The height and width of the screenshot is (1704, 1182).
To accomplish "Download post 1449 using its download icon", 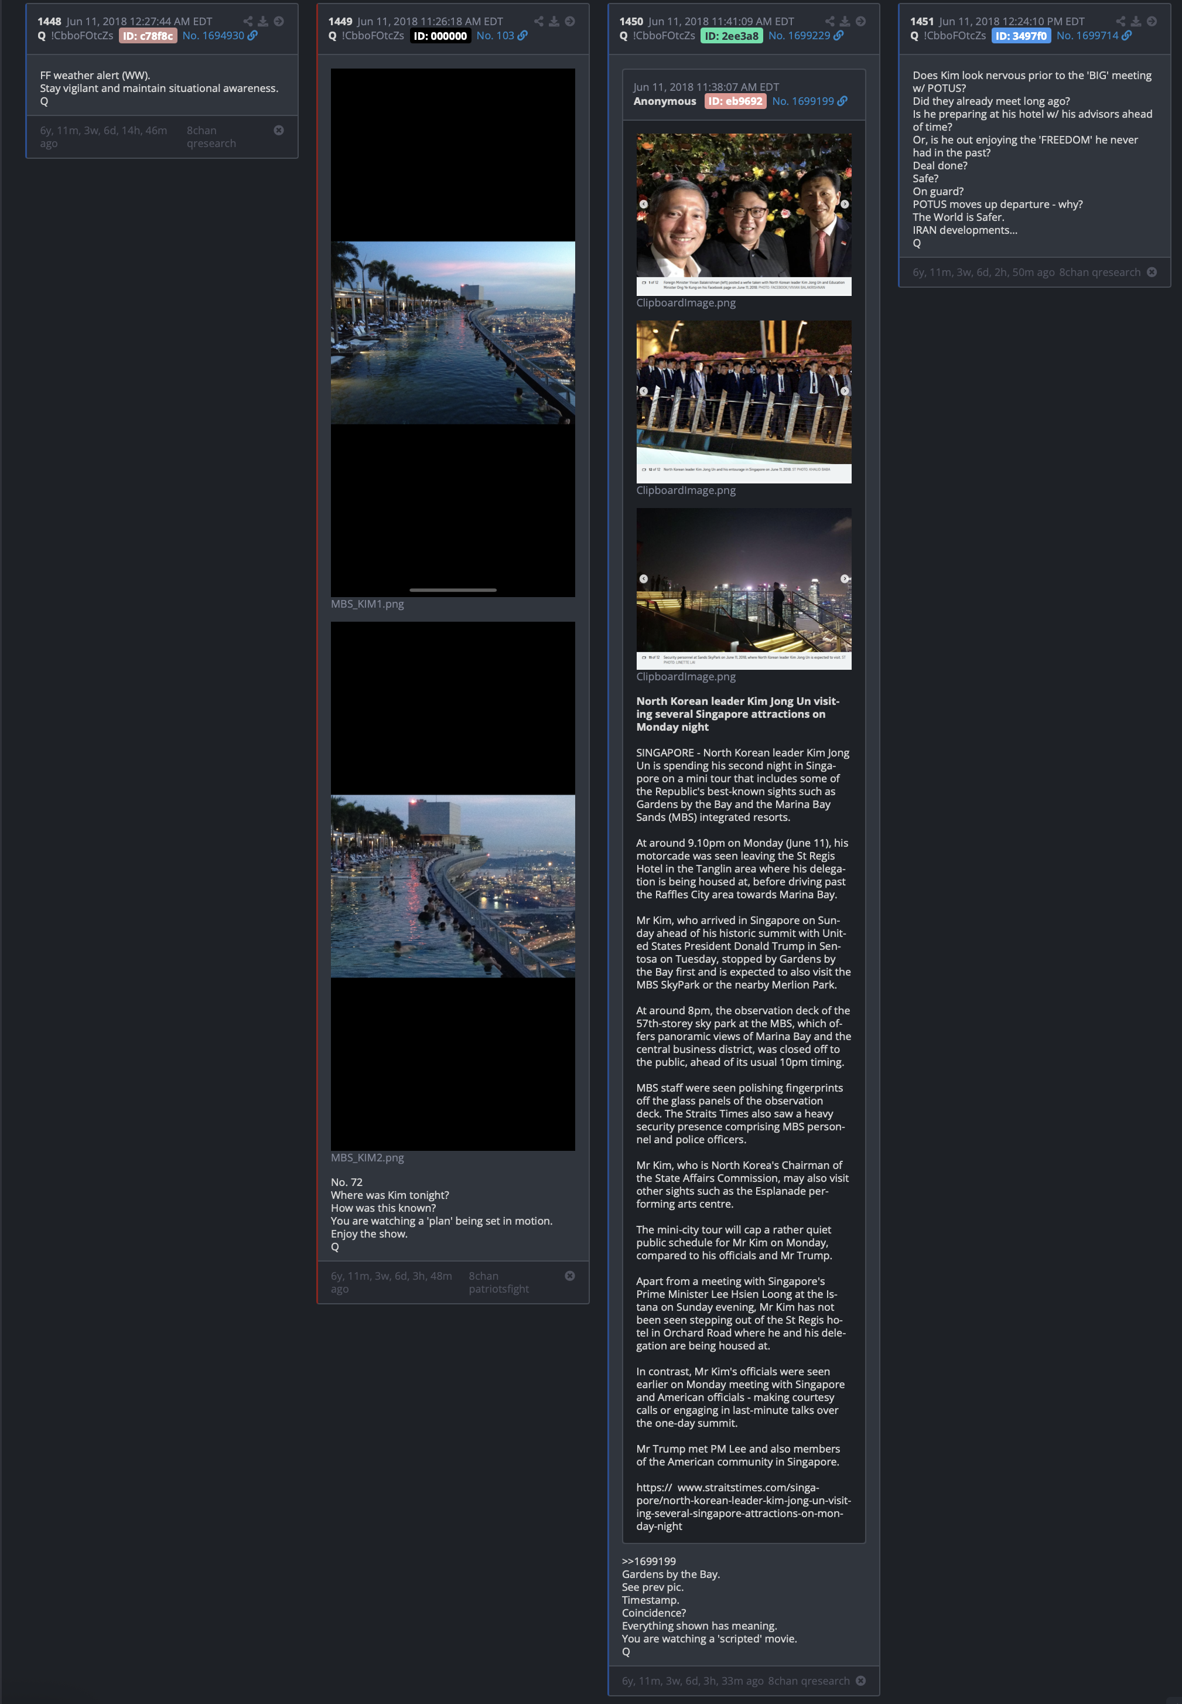I will pos(554,22).
